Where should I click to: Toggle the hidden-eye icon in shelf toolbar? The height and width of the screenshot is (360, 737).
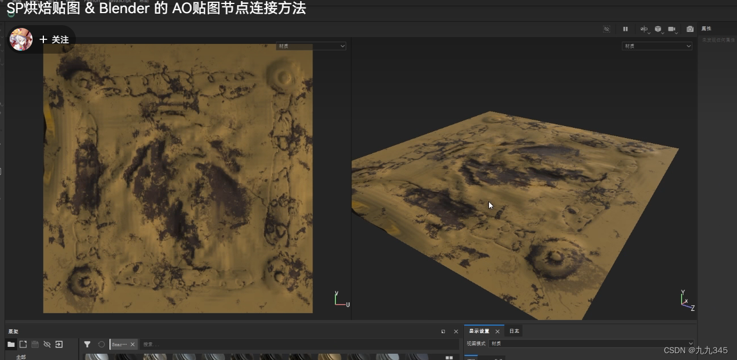[x=47, y=345]
